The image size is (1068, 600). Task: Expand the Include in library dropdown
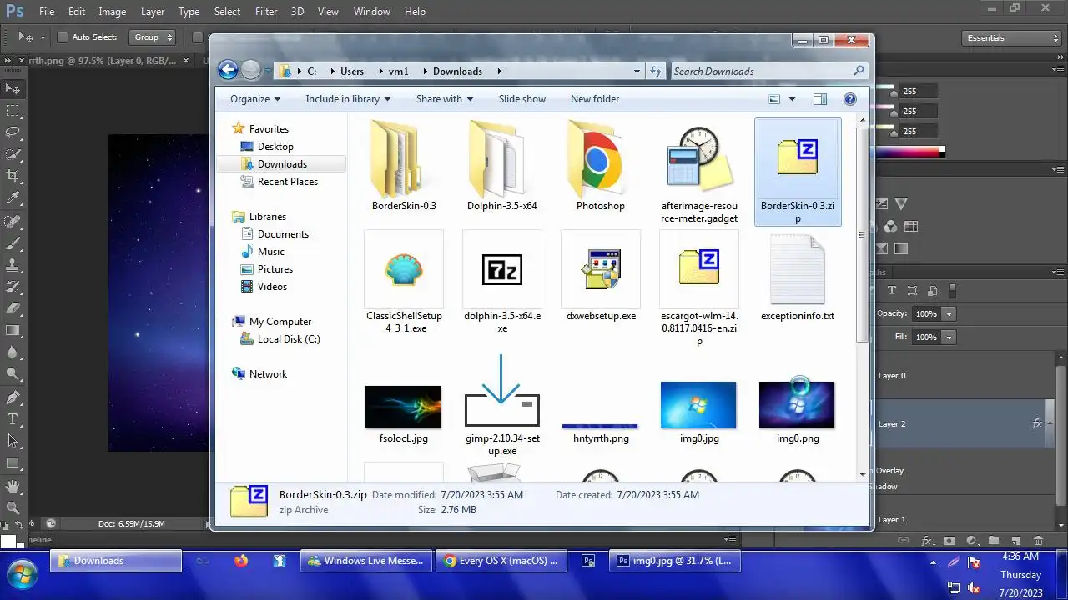348,99
